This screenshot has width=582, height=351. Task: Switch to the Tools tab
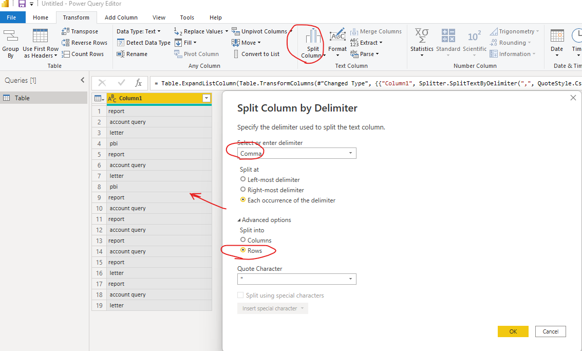click(x=187, y=17)
